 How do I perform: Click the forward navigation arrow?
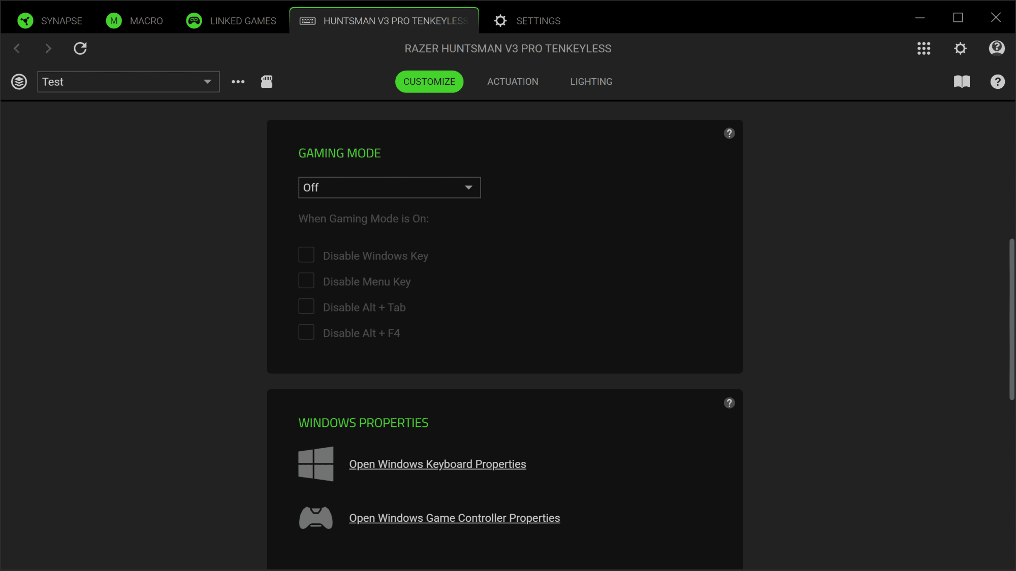pos(48,48)
